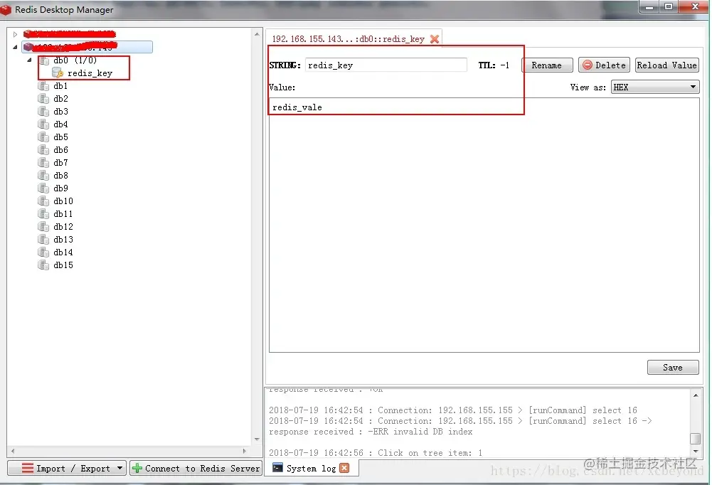This screenshot has width=712, height=485.
Task: Close the db0::redis_key tab
Action: (435, 39)
